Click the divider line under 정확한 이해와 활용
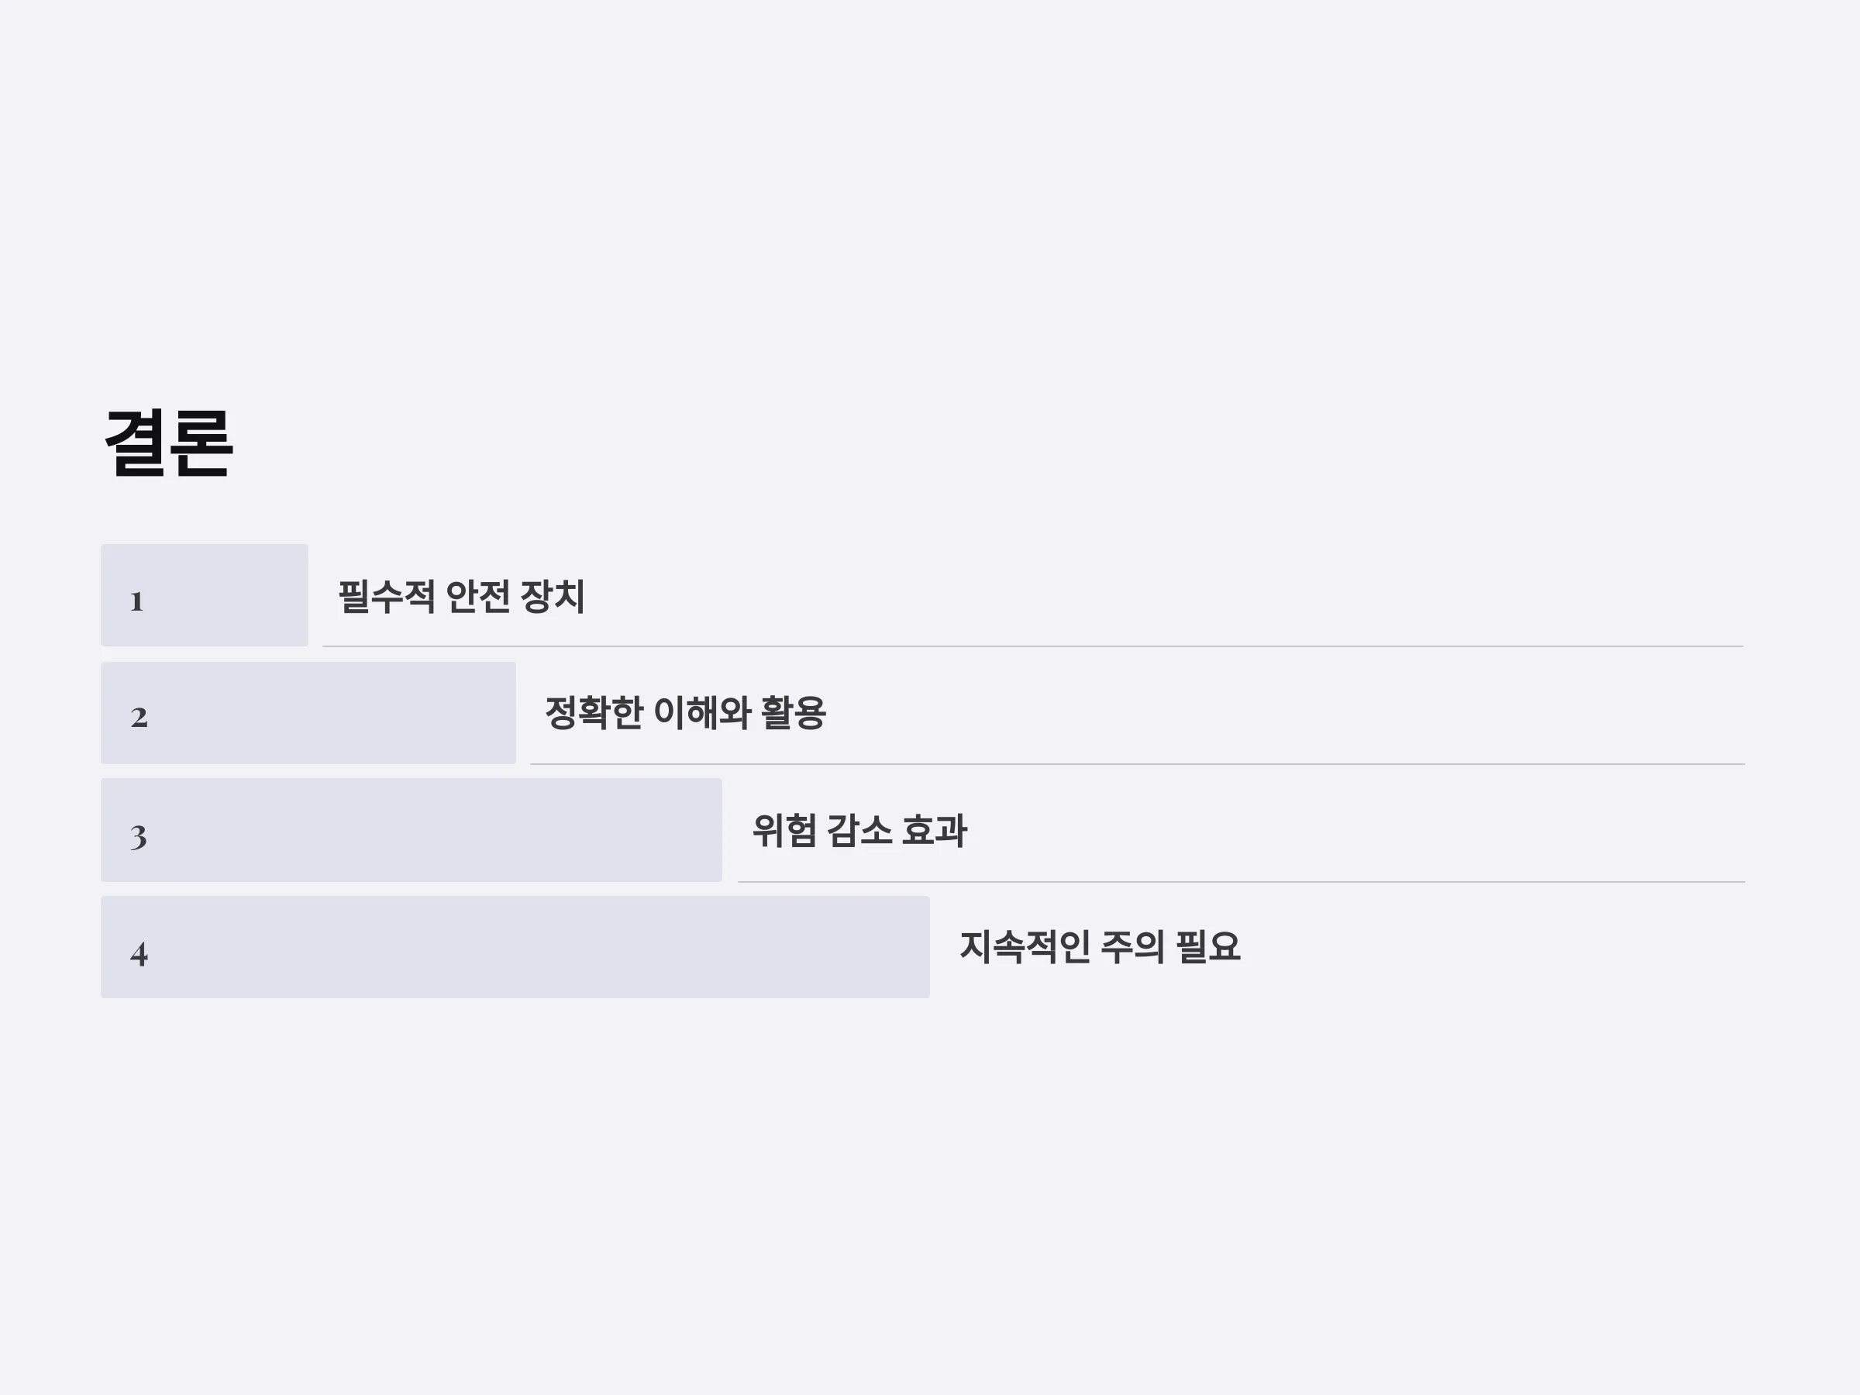The image size is (1860, 1395). point(1138,764)
